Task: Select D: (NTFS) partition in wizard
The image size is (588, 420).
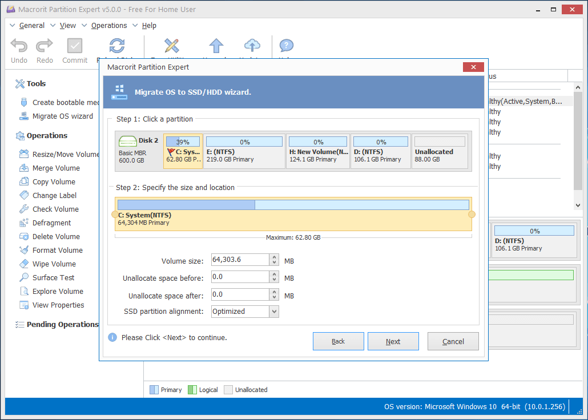Action: pyautogui.click(x=381, y=151)
